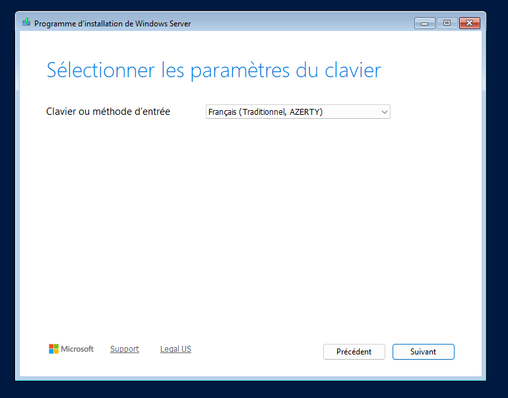
Task: Maximize the Windows Server setup window
Action: [x=447, y=23]
